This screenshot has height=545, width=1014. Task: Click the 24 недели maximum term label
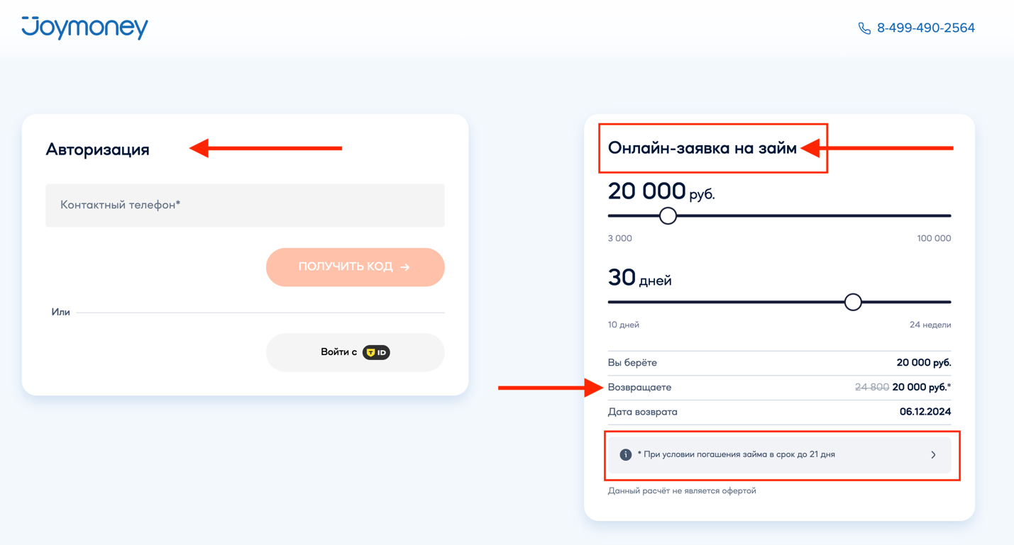(x=930, y=325)
